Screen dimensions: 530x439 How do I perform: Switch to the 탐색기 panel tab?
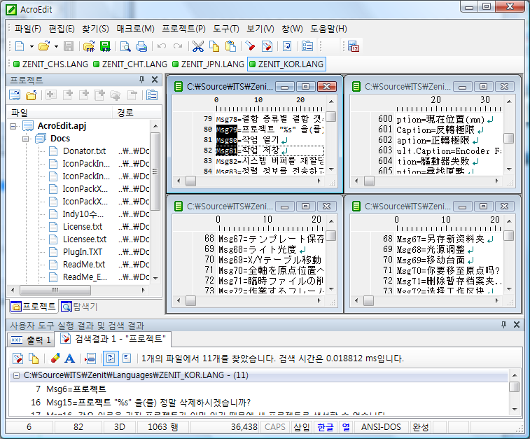(x=79, y=307)
